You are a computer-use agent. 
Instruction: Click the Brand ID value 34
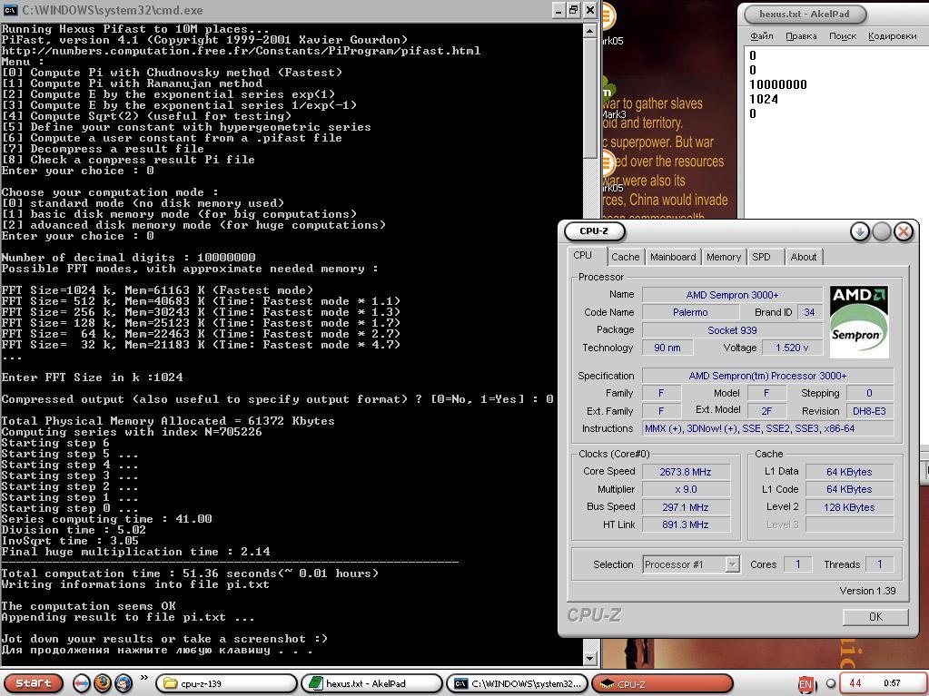[x=809, y=312]
